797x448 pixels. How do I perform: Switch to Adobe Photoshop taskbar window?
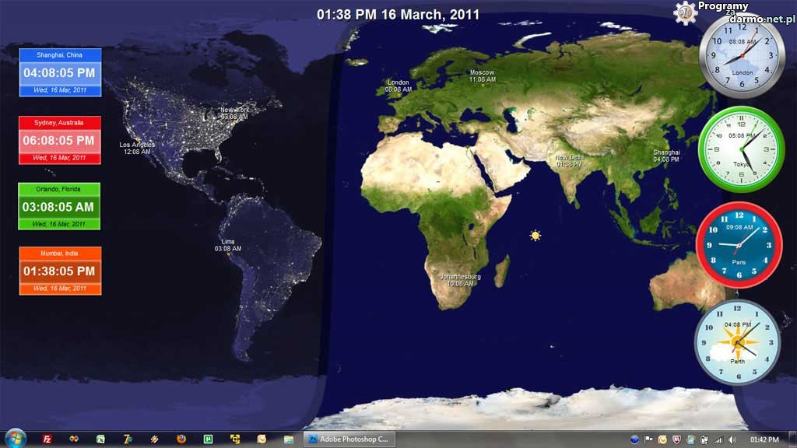[x=349, y=439]
